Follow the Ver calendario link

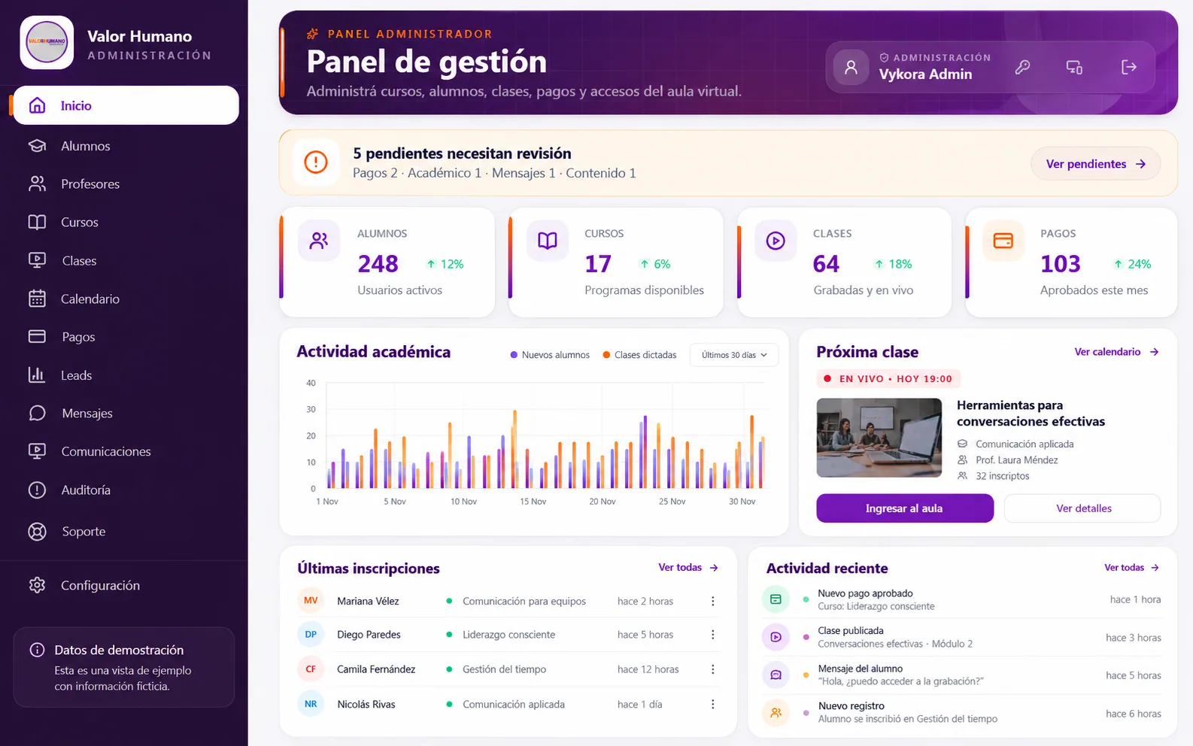pos(1116,352)
